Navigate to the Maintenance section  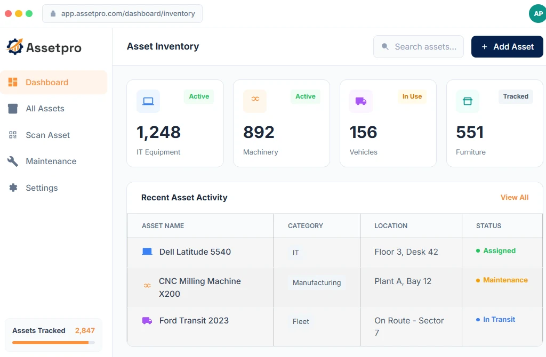pyautogui.click(x=51, y=161)
